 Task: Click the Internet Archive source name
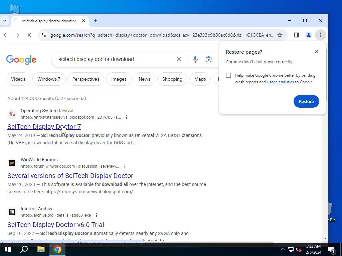pyautogui.click(x=37, y=209)
